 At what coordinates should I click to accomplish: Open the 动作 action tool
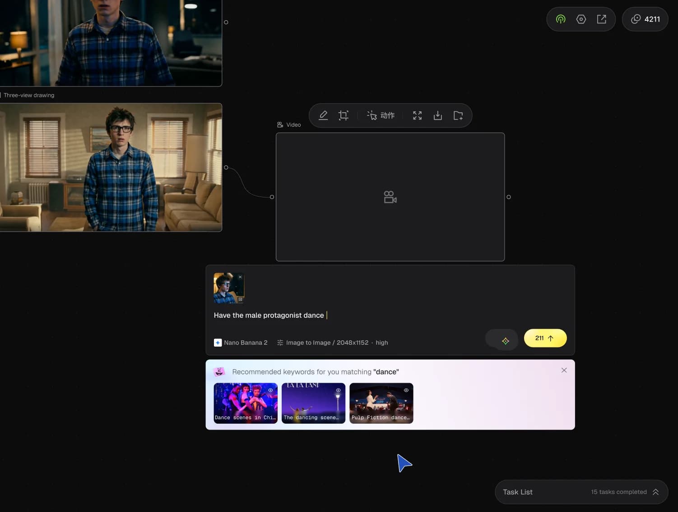[381, 115]
